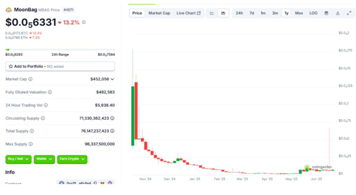Click the info icon after Total Supply value
The image size is (356, 195).
112,131
